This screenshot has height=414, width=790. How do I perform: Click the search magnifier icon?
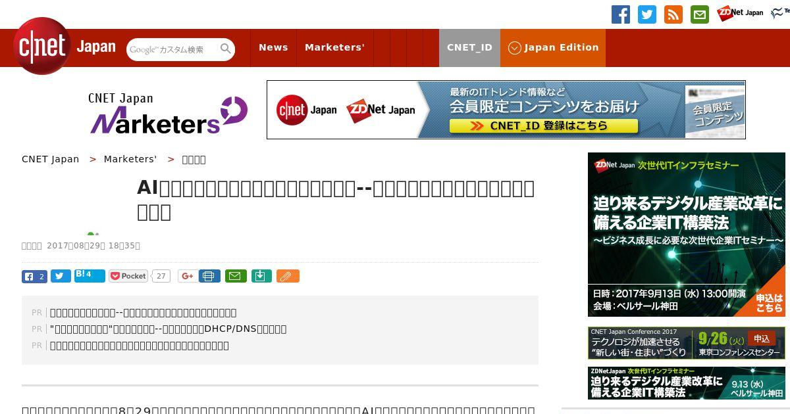(x=226, y=49)
